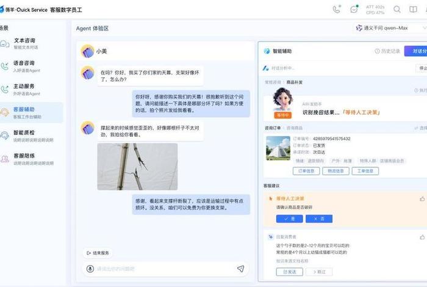The width and height of the screenshot is (427, 287).
Task: Click the 停止 button in analysis bar
Action: tap(422, 68)
